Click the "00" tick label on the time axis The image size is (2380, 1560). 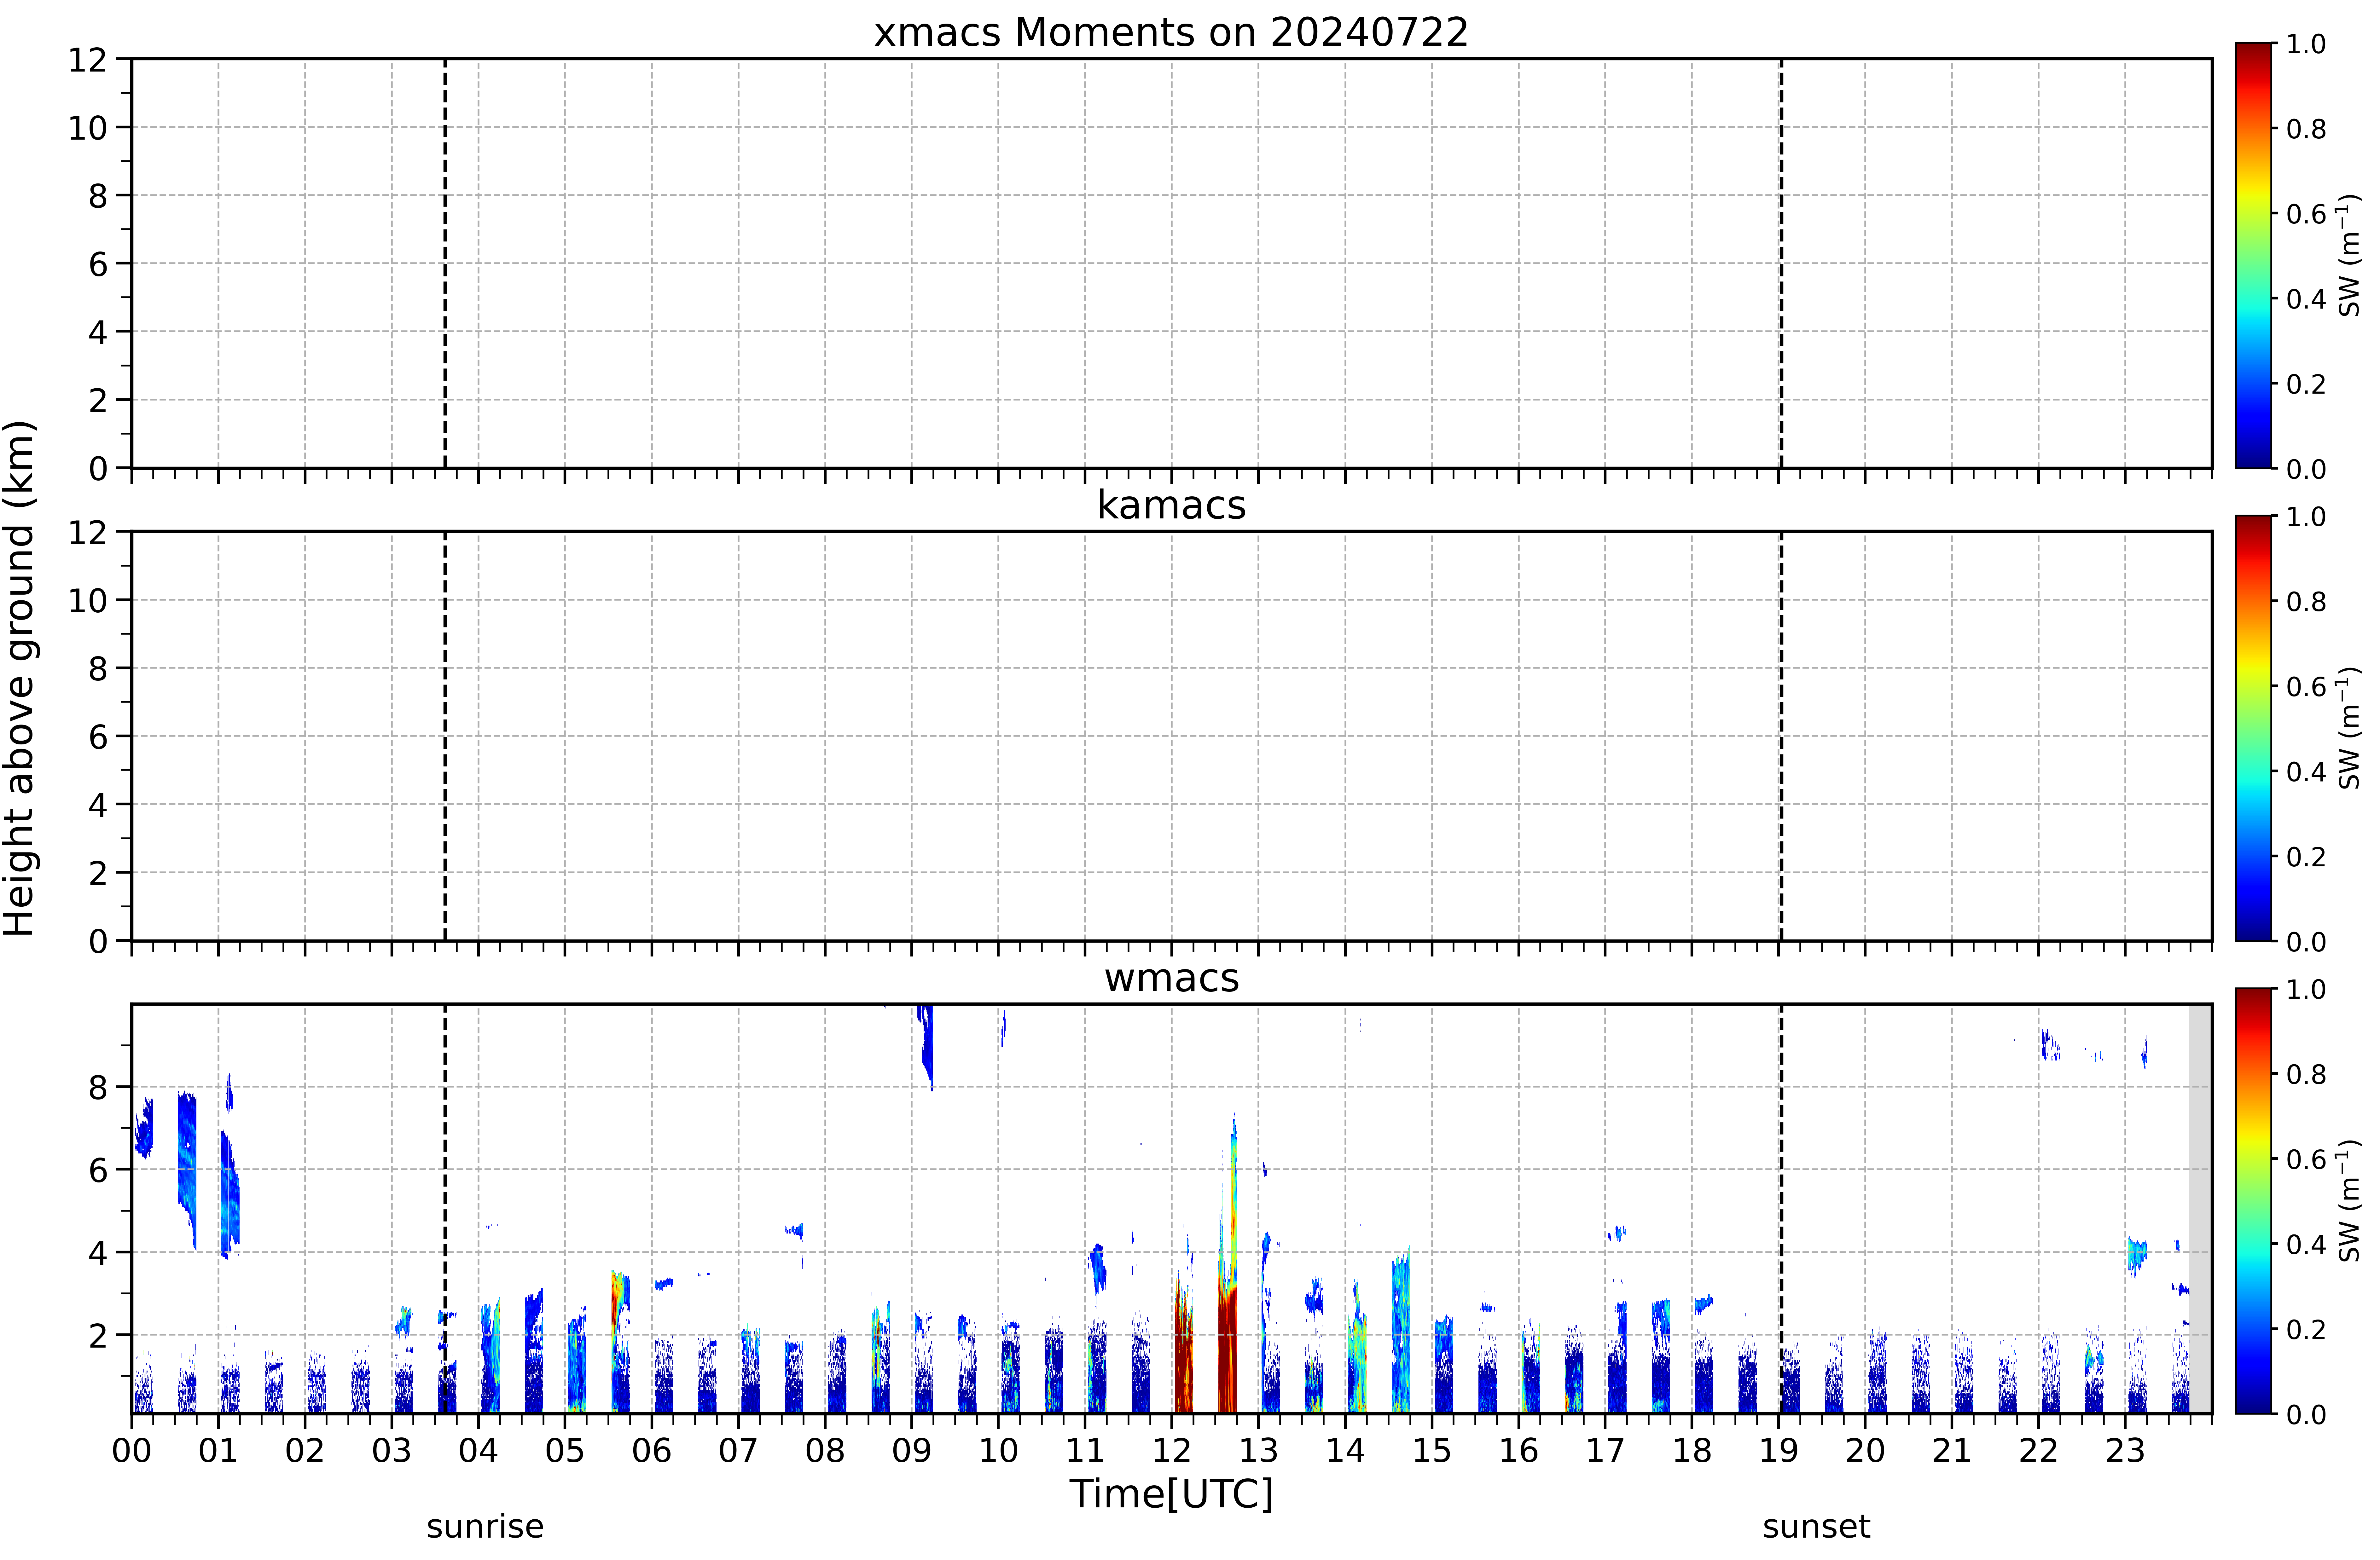[132, 1451]
